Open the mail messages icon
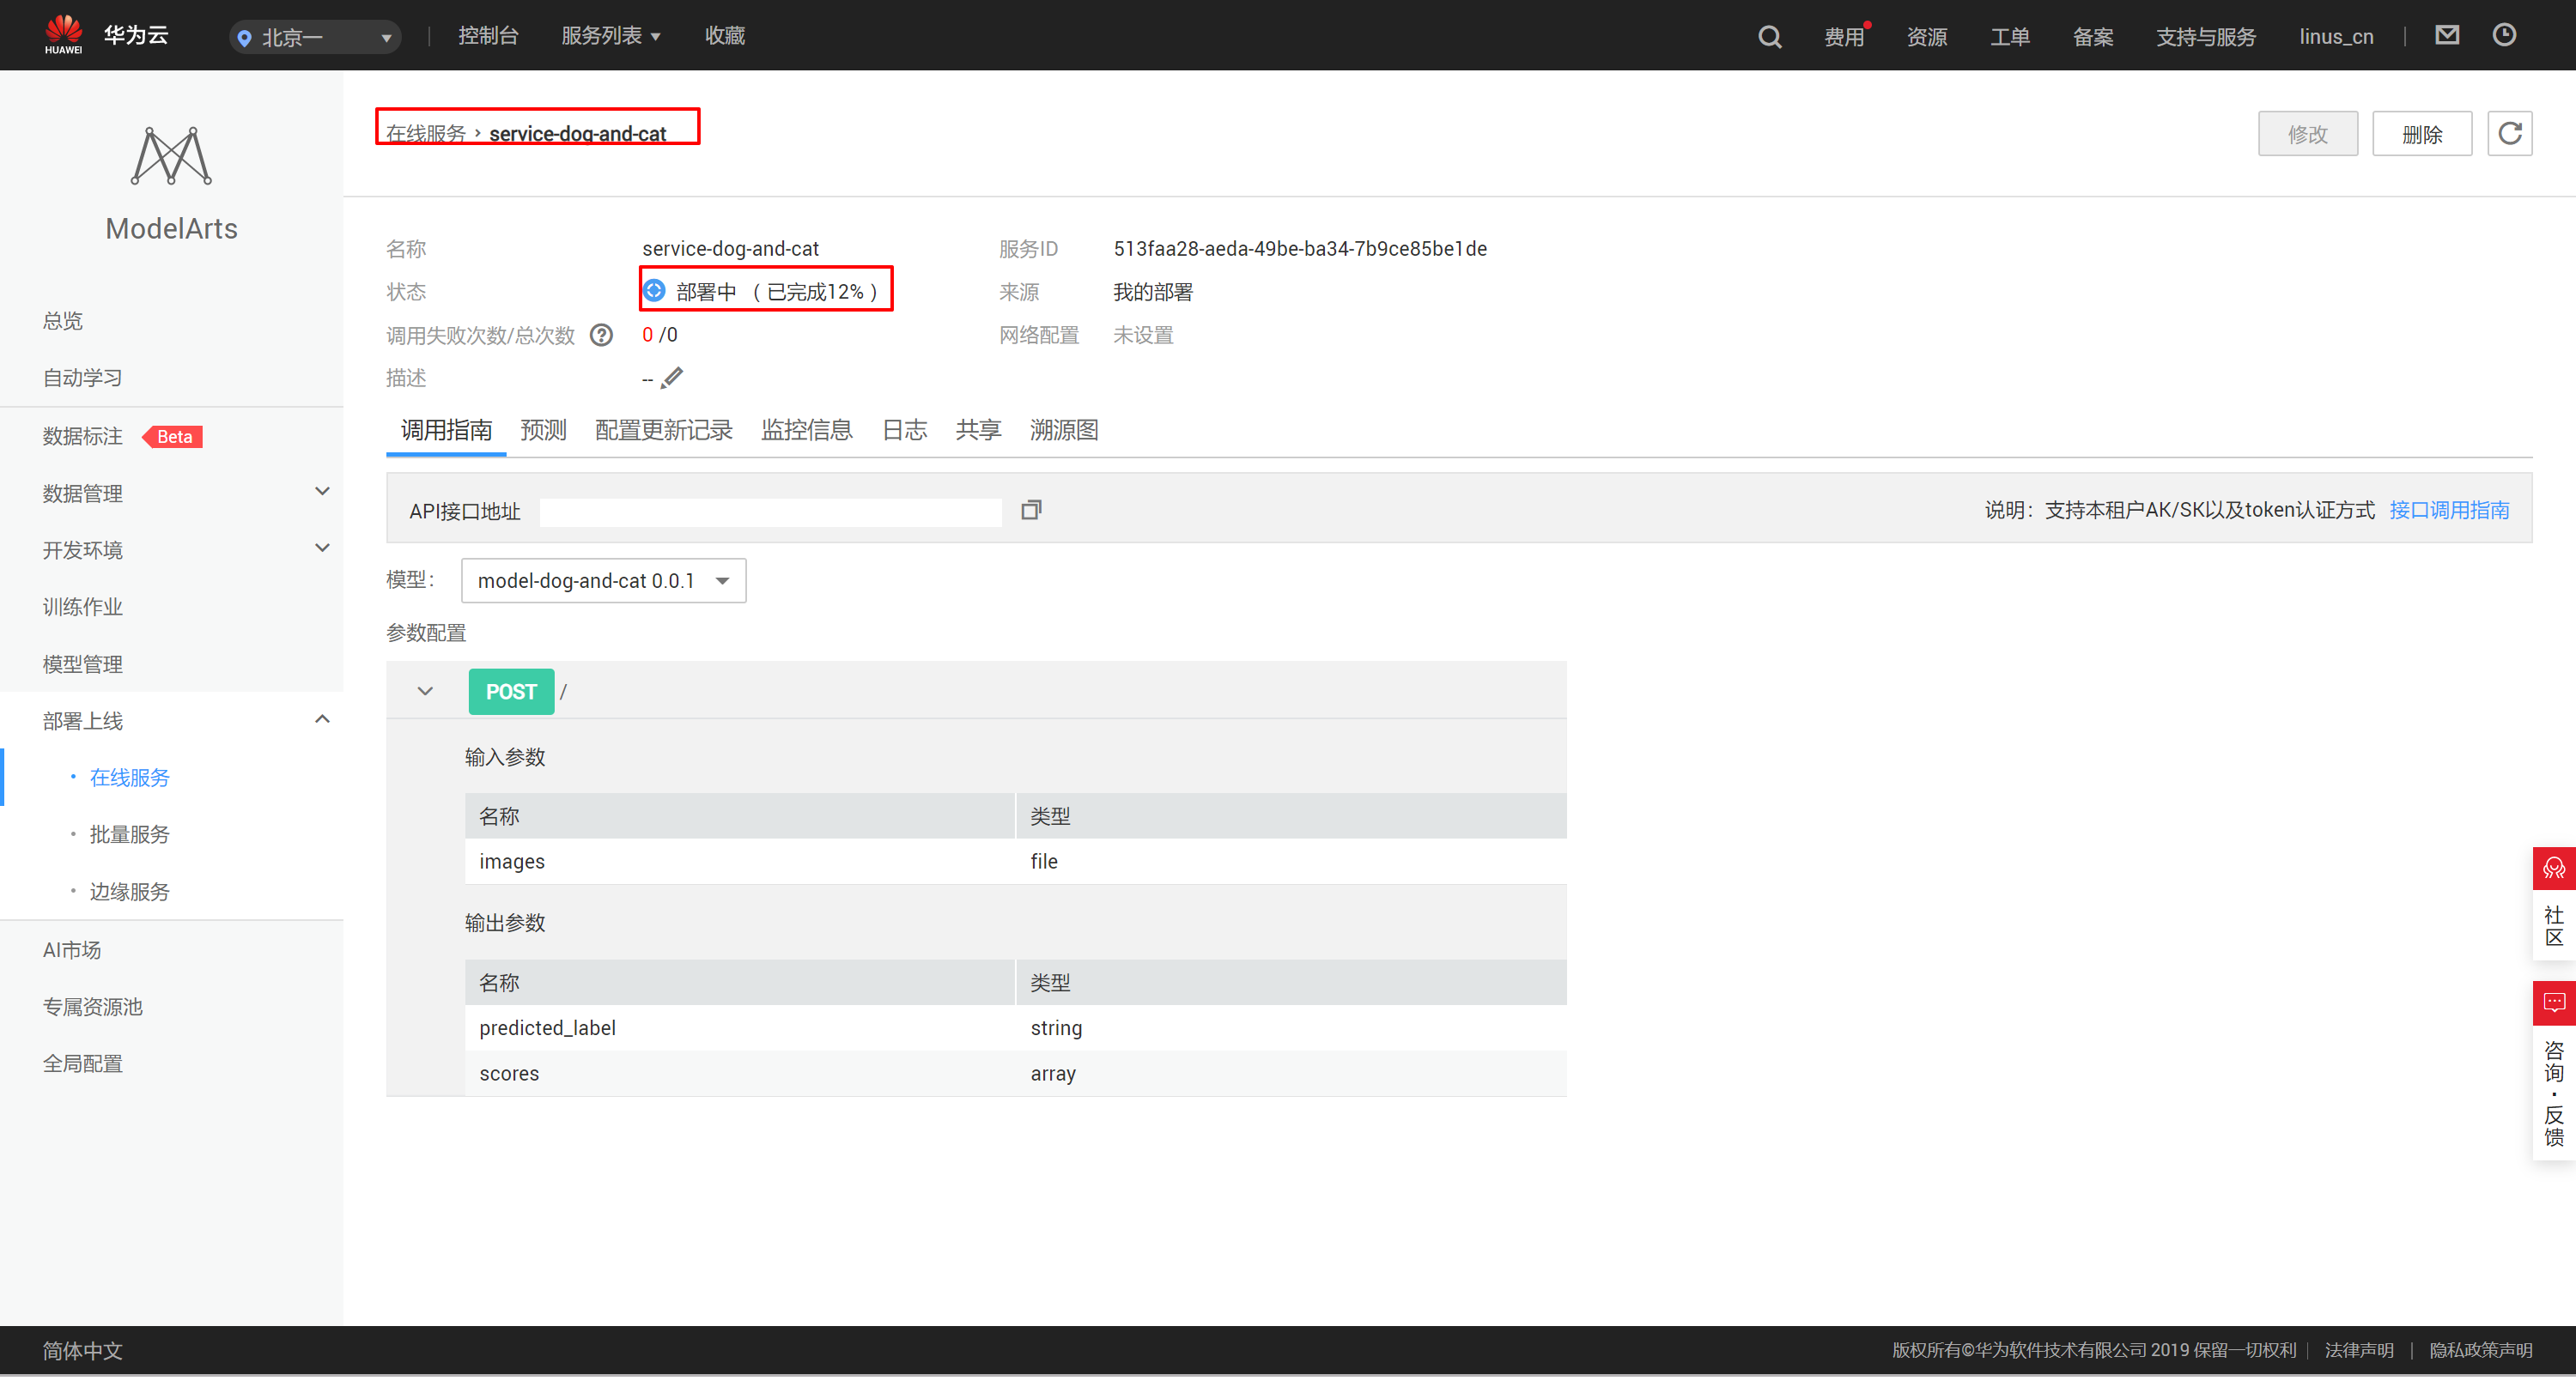Viewport: 2576px width, 1387px height. 2446,36
